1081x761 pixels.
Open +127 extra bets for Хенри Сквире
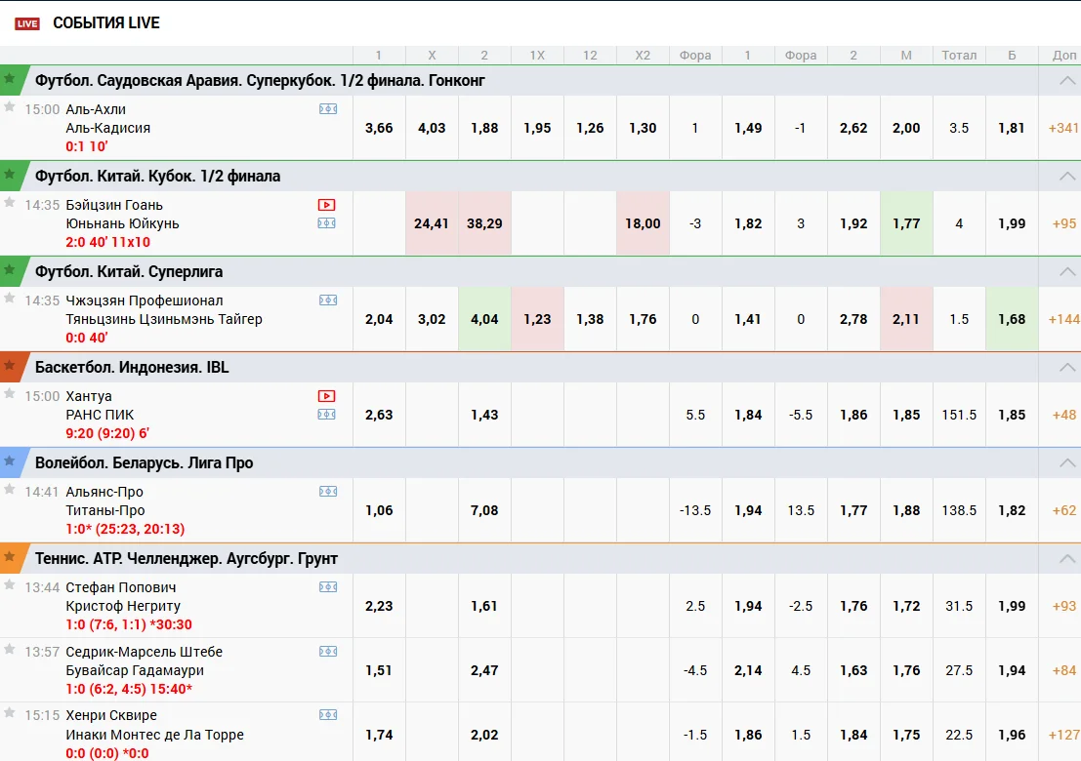tap(1063, 735)
